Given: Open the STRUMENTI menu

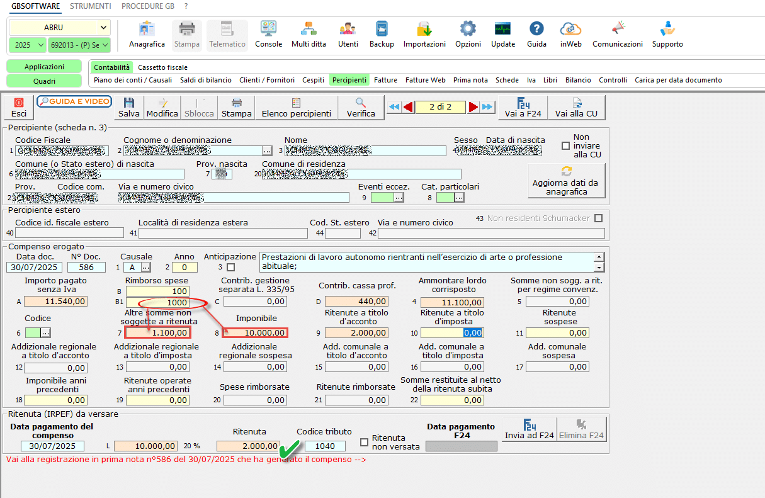Looking at the screenshot, I should (x=91, y=6).
